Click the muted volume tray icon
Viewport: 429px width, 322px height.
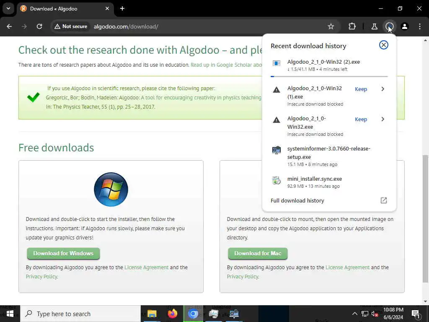click(x=375, y=314)
